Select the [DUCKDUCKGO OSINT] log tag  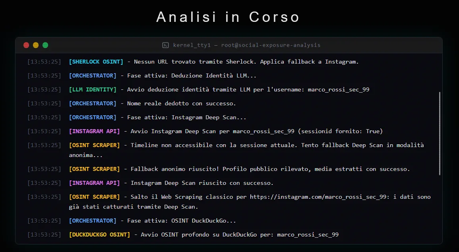pyautogui.click(x=99, y=235)
